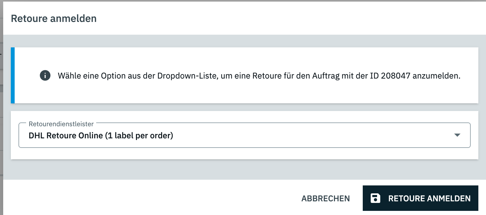Open the Retourendienstleister dropdown arrow
486x215 pixels.
(457, 135)
